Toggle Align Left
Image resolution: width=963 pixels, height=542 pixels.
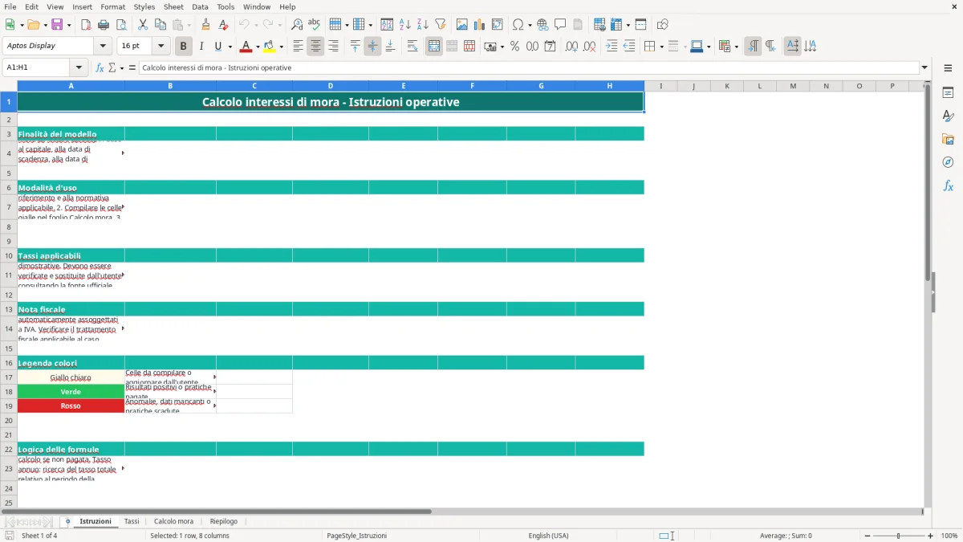[x=298, y=47]
